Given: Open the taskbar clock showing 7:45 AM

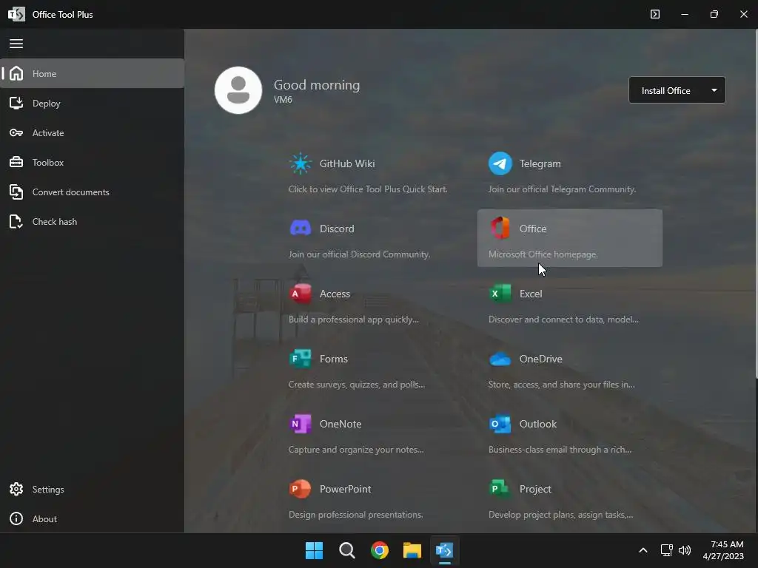Looking at the screenshot, I should (723, 550).
